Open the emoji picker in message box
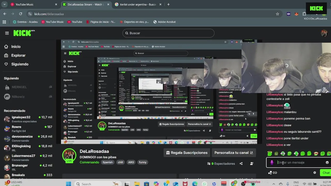Viewport: 331px width, 186px height. pos(327,162)
